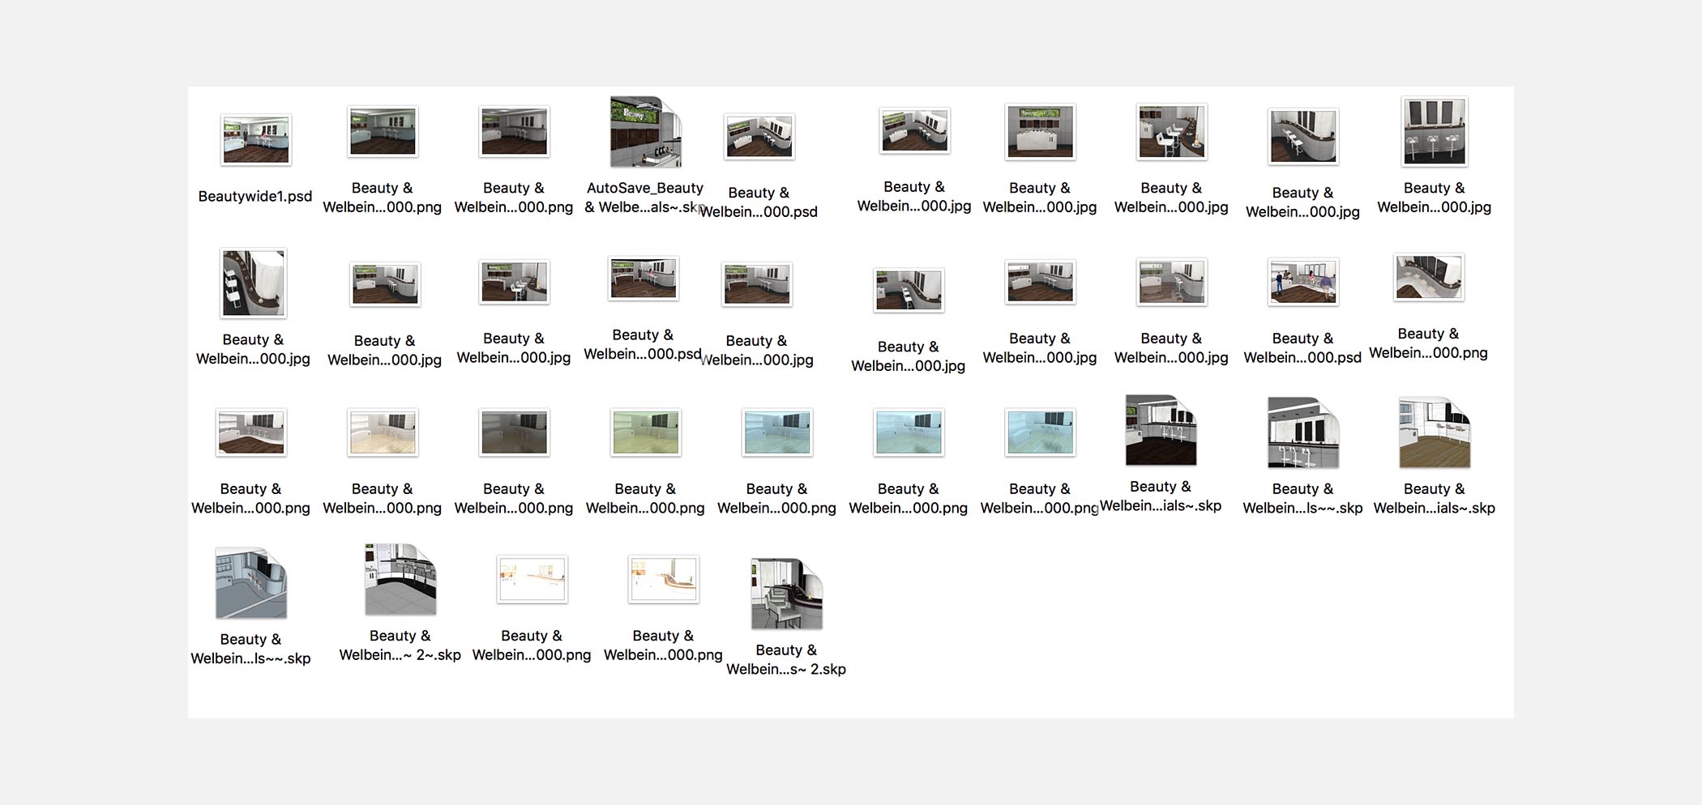1702x805 pixels.
Task: Select the .skp icon showing a grey armchair
Action: [786, 594]
